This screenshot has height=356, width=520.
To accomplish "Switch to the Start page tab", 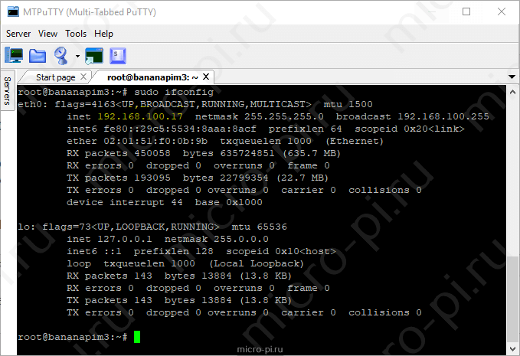I will click(x=55, y=77).
